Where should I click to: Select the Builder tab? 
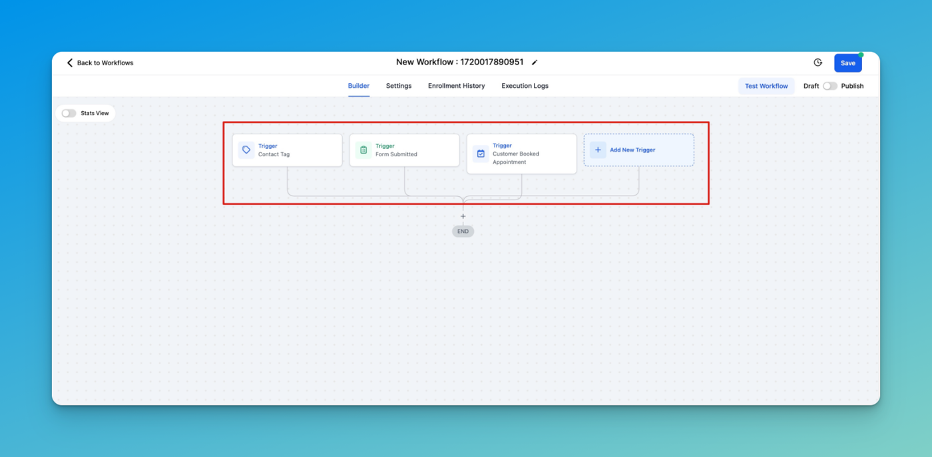pyautogui.click(x=359, y=86)
